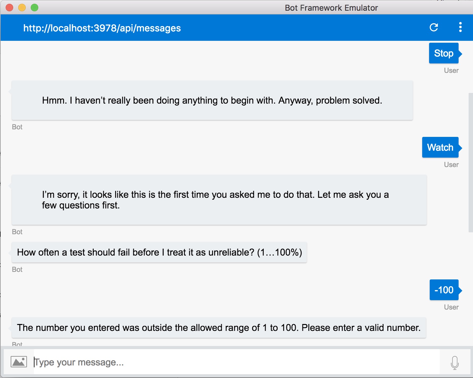Click the 'outside the allowed range' message
Screen dimensions: 473x378
[219, 328]
